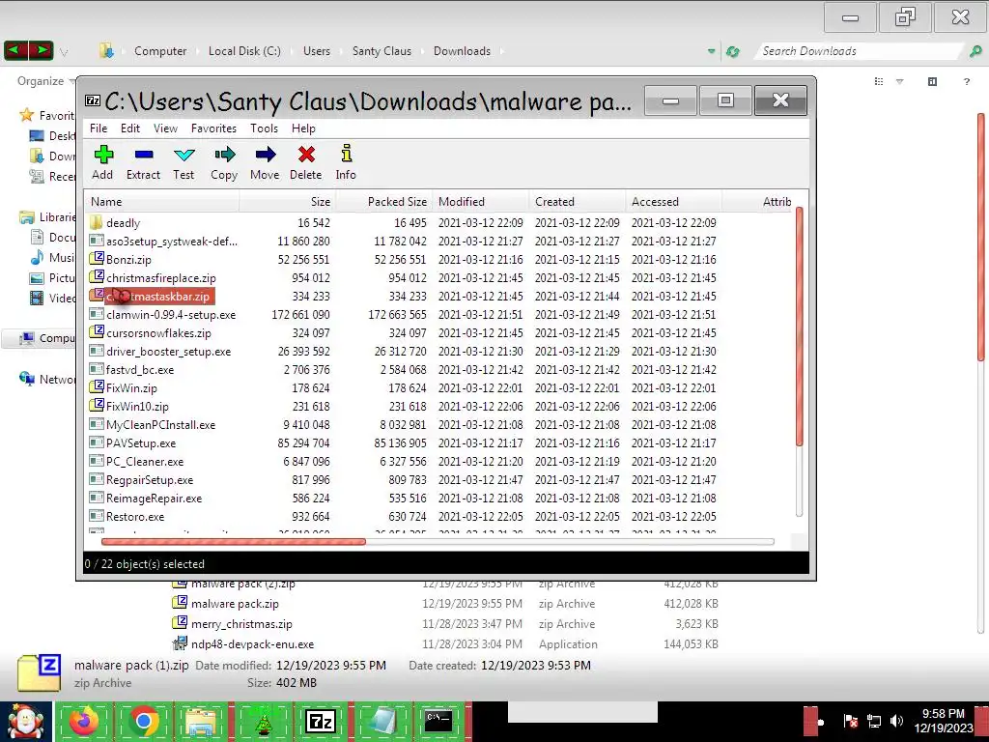Image resolution: width=989 pixels, height=742 pixels.
Task: Select the Bonzi.zip archive icon
Action: pyautogui.click(x=96, y=259)
